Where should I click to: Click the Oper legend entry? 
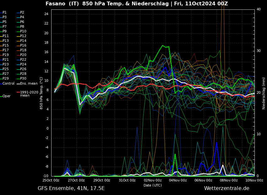point(7,96)
